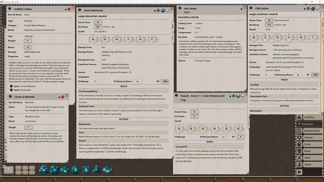Toggle the green ID indicator on Snow Elemental
The image size is (324, 182).
pos(158,10)
